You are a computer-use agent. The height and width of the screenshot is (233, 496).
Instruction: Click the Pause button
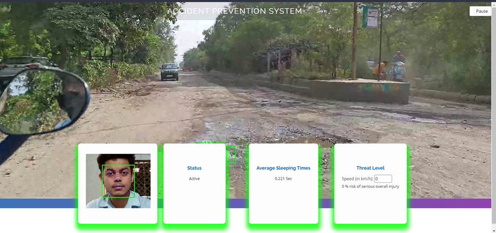481,11
